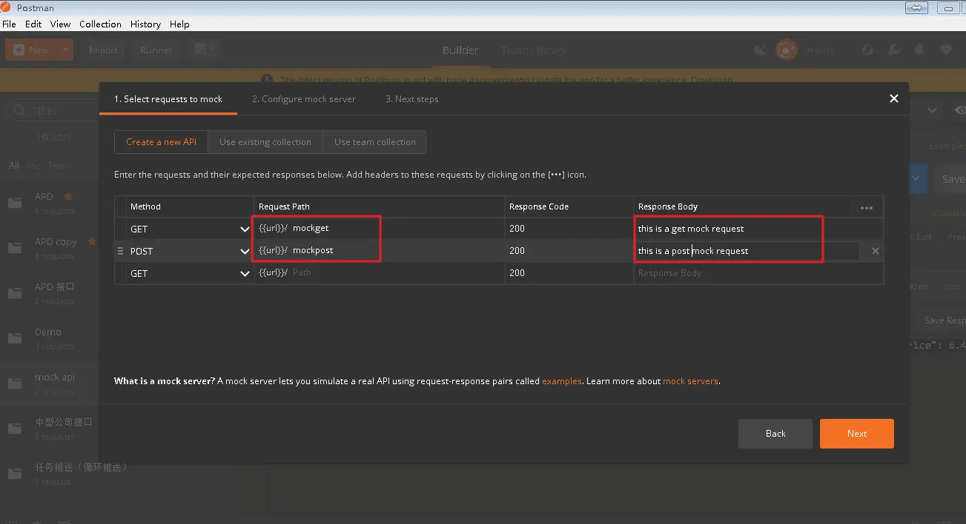Click the folder icon of 中型公司接口 collection
Image resolution: width=966 pixels, height=524 pixels.
pos(15,429)
